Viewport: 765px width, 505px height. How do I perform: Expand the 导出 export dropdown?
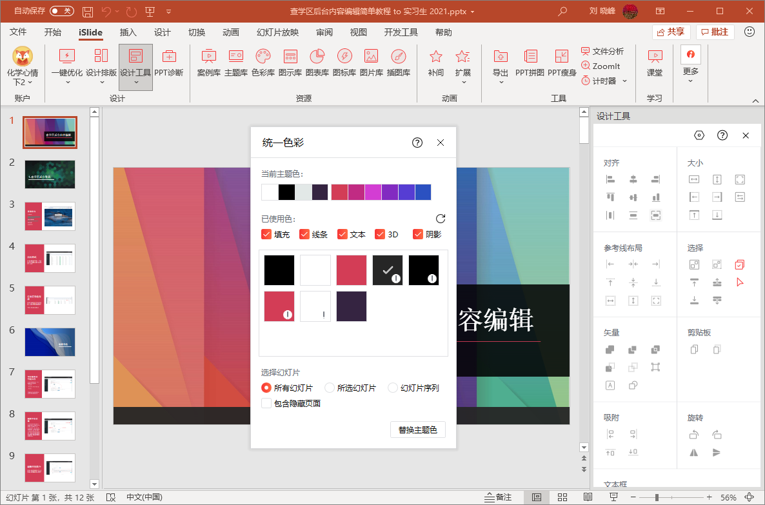click(x=501, y=66)
